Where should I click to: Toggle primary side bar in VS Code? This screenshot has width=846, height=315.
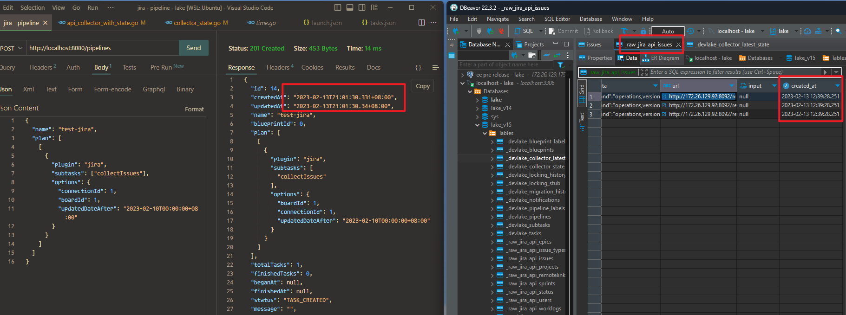click(x=338, y=7)
